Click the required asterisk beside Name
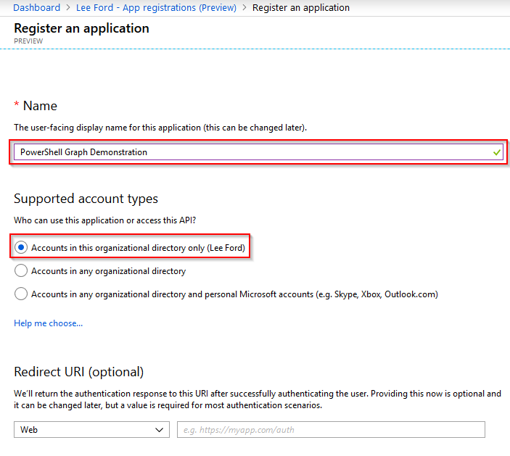The height and width of the screenshot is (456, 510). 16,104
